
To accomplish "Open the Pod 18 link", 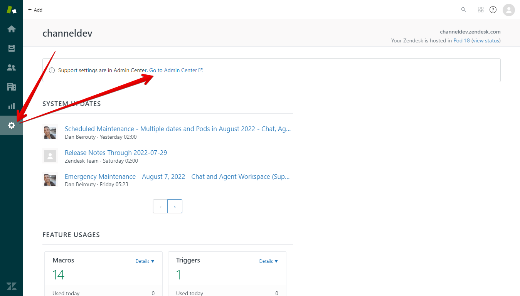I will click(461, 40).
